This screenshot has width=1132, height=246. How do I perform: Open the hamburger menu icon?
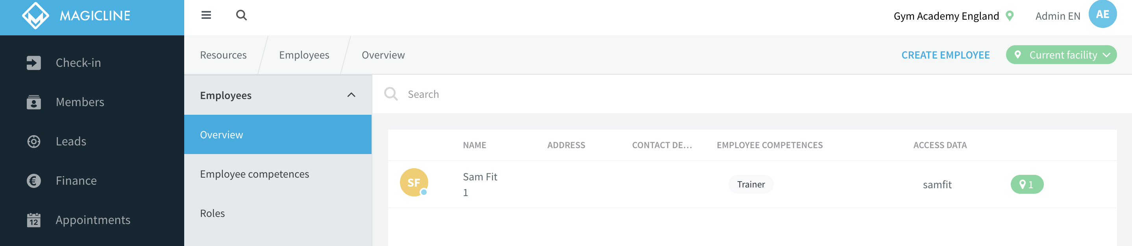[x=206, y=15]
